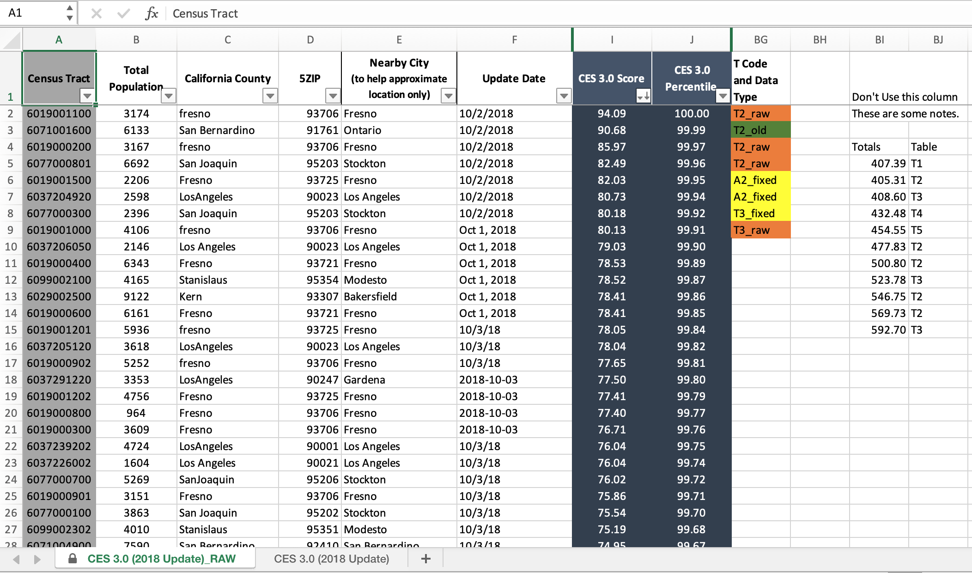Click the lock icon on RAW sheet tab
The image size is (972, 573).
[73, 559]
